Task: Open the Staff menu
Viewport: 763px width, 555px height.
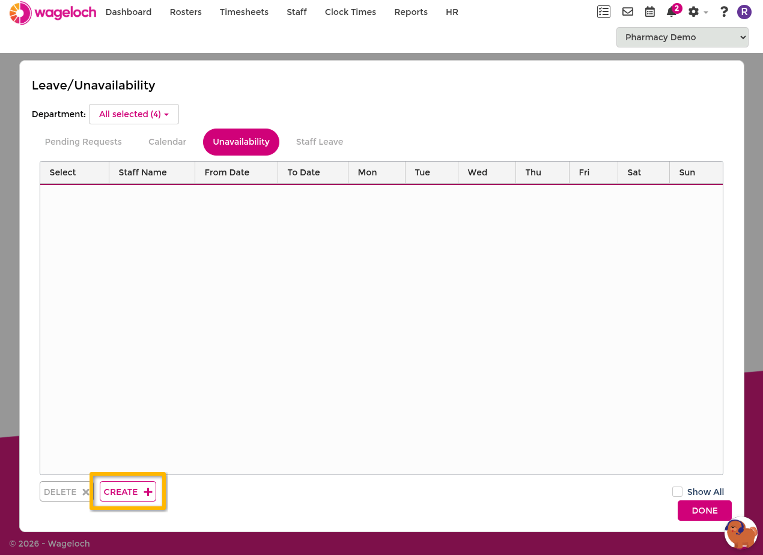Action: tap(297, 12)
